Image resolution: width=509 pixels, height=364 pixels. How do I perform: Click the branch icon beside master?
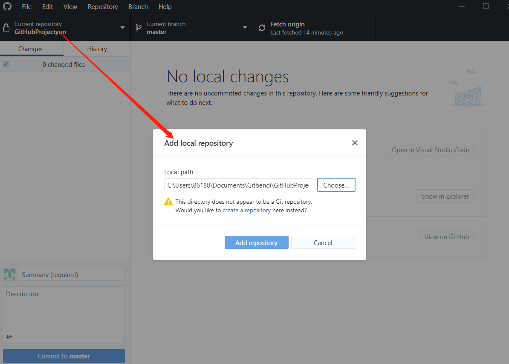(139, 28)
